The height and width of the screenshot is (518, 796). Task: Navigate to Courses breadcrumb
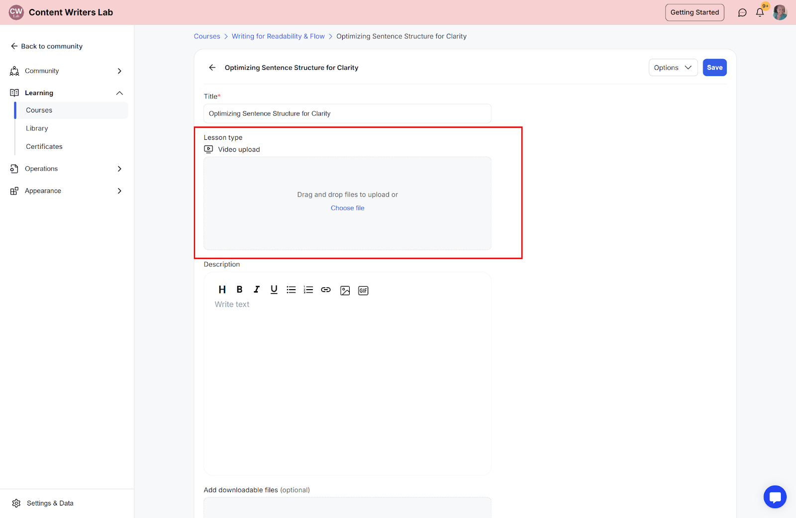(x=207, y=36)
